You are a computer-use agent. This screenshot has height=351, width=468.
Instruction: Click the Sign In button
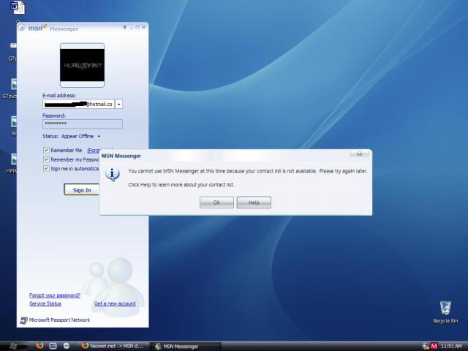pos(82,190)
